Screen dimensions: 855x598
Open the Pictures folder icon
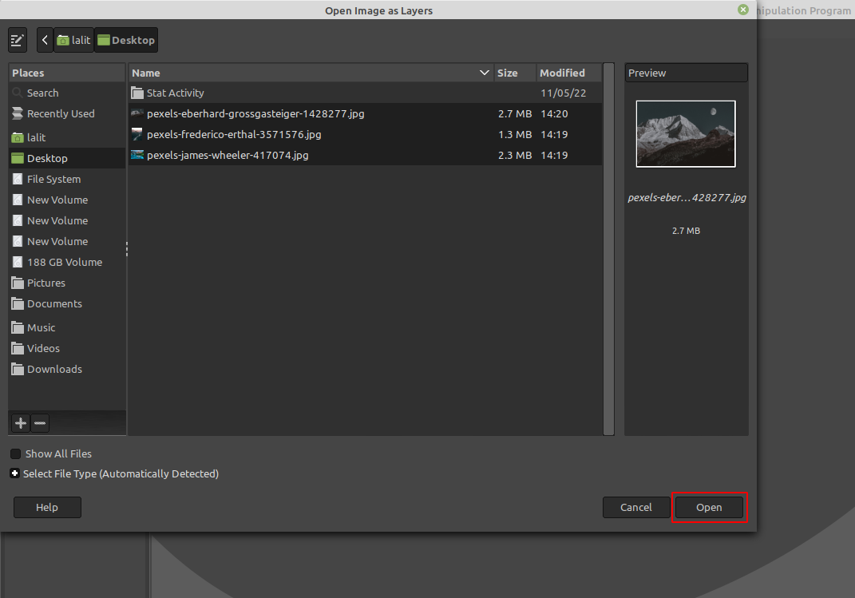18,283
